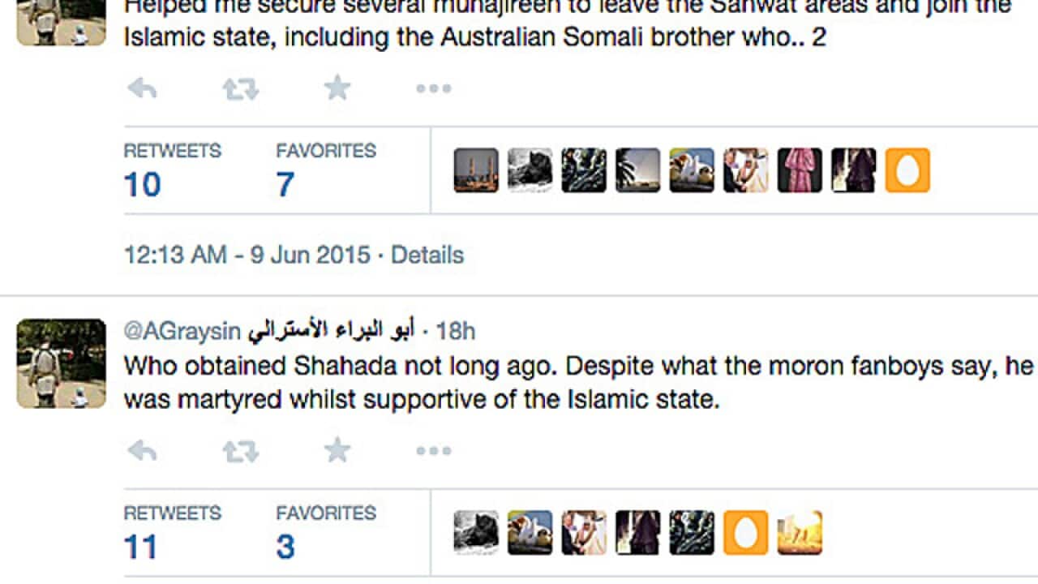Image resolution: width=1038 pixels, height=584 pixels.
Task: Click the reply arrow on the top tweet
Action: click(x=144, y=88)
